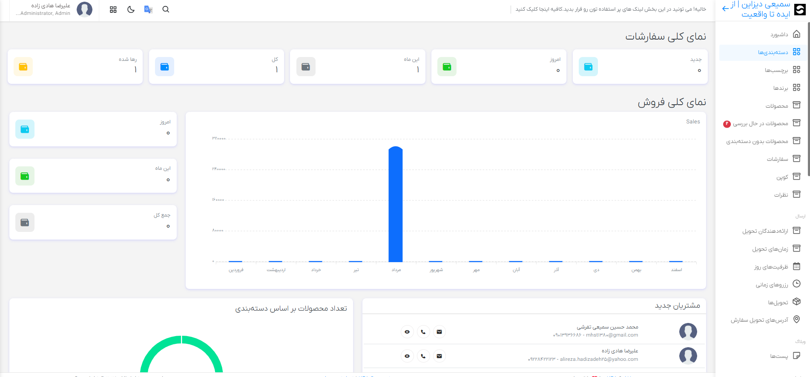Image resolution: width=810 pixels, height=377 pixels.
Task: Call محمد حسین سمیعی تفرشی phone icon
Action: click(x=423, y=332)
